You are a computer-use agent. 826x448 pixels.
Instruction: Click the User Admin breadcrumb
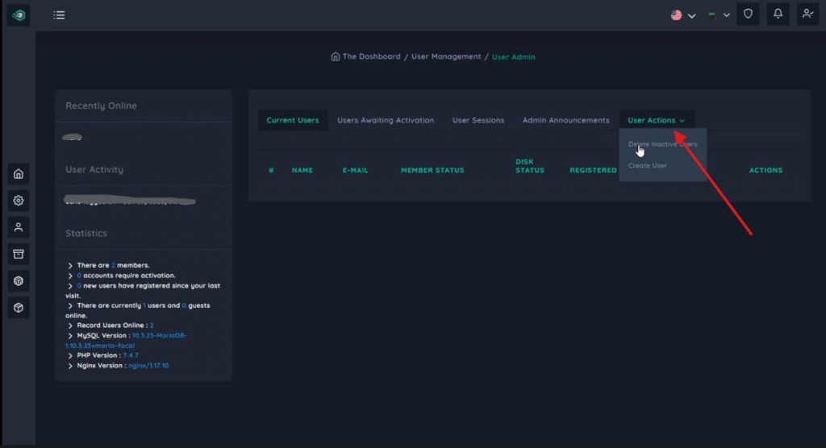point(514,57)
